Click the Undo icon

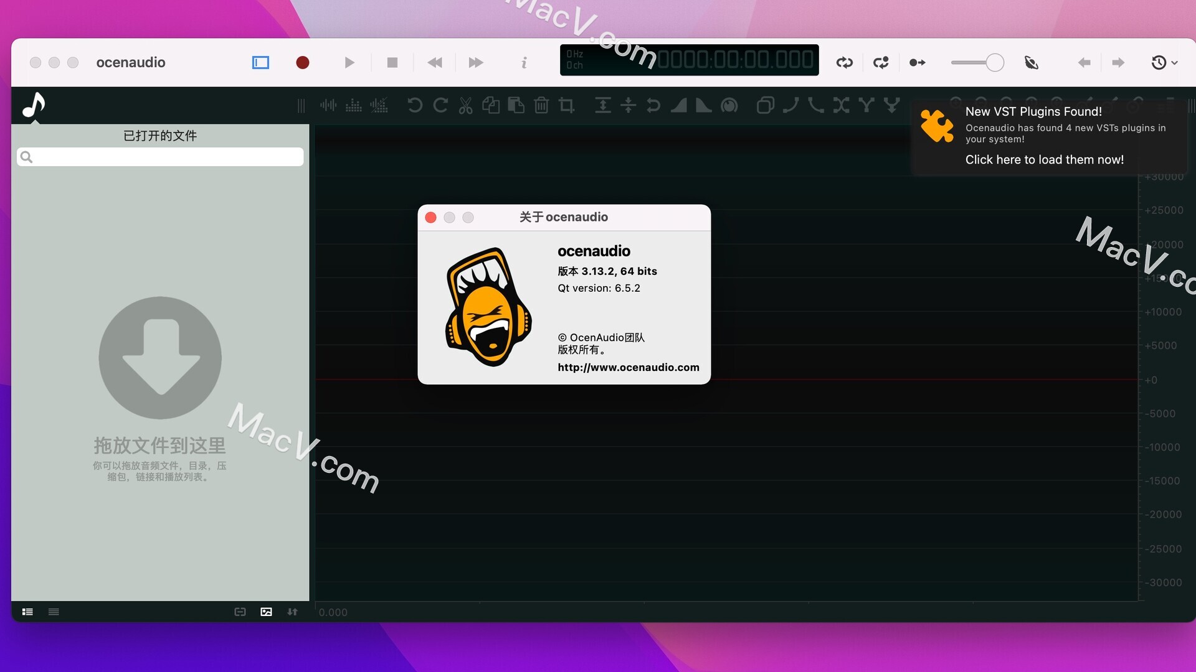415,105
